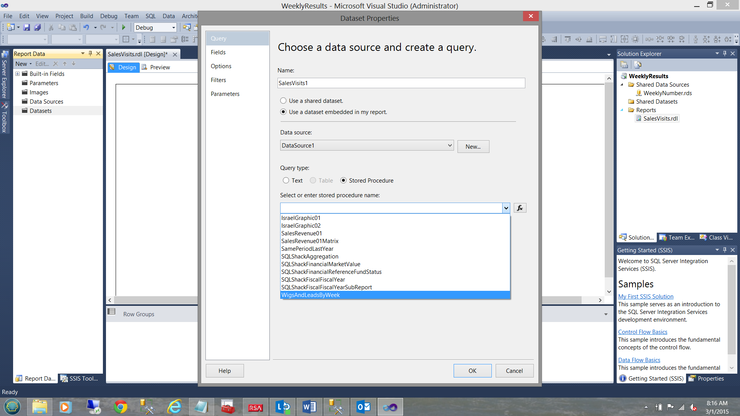Click the Start Debugging play icon
This screenshot has height=416, width=740.
tap(124, 27)
